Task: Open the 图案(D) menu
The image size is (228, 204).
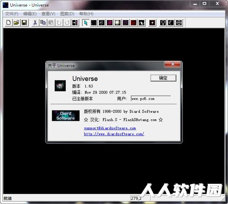Action: (67, 14)
